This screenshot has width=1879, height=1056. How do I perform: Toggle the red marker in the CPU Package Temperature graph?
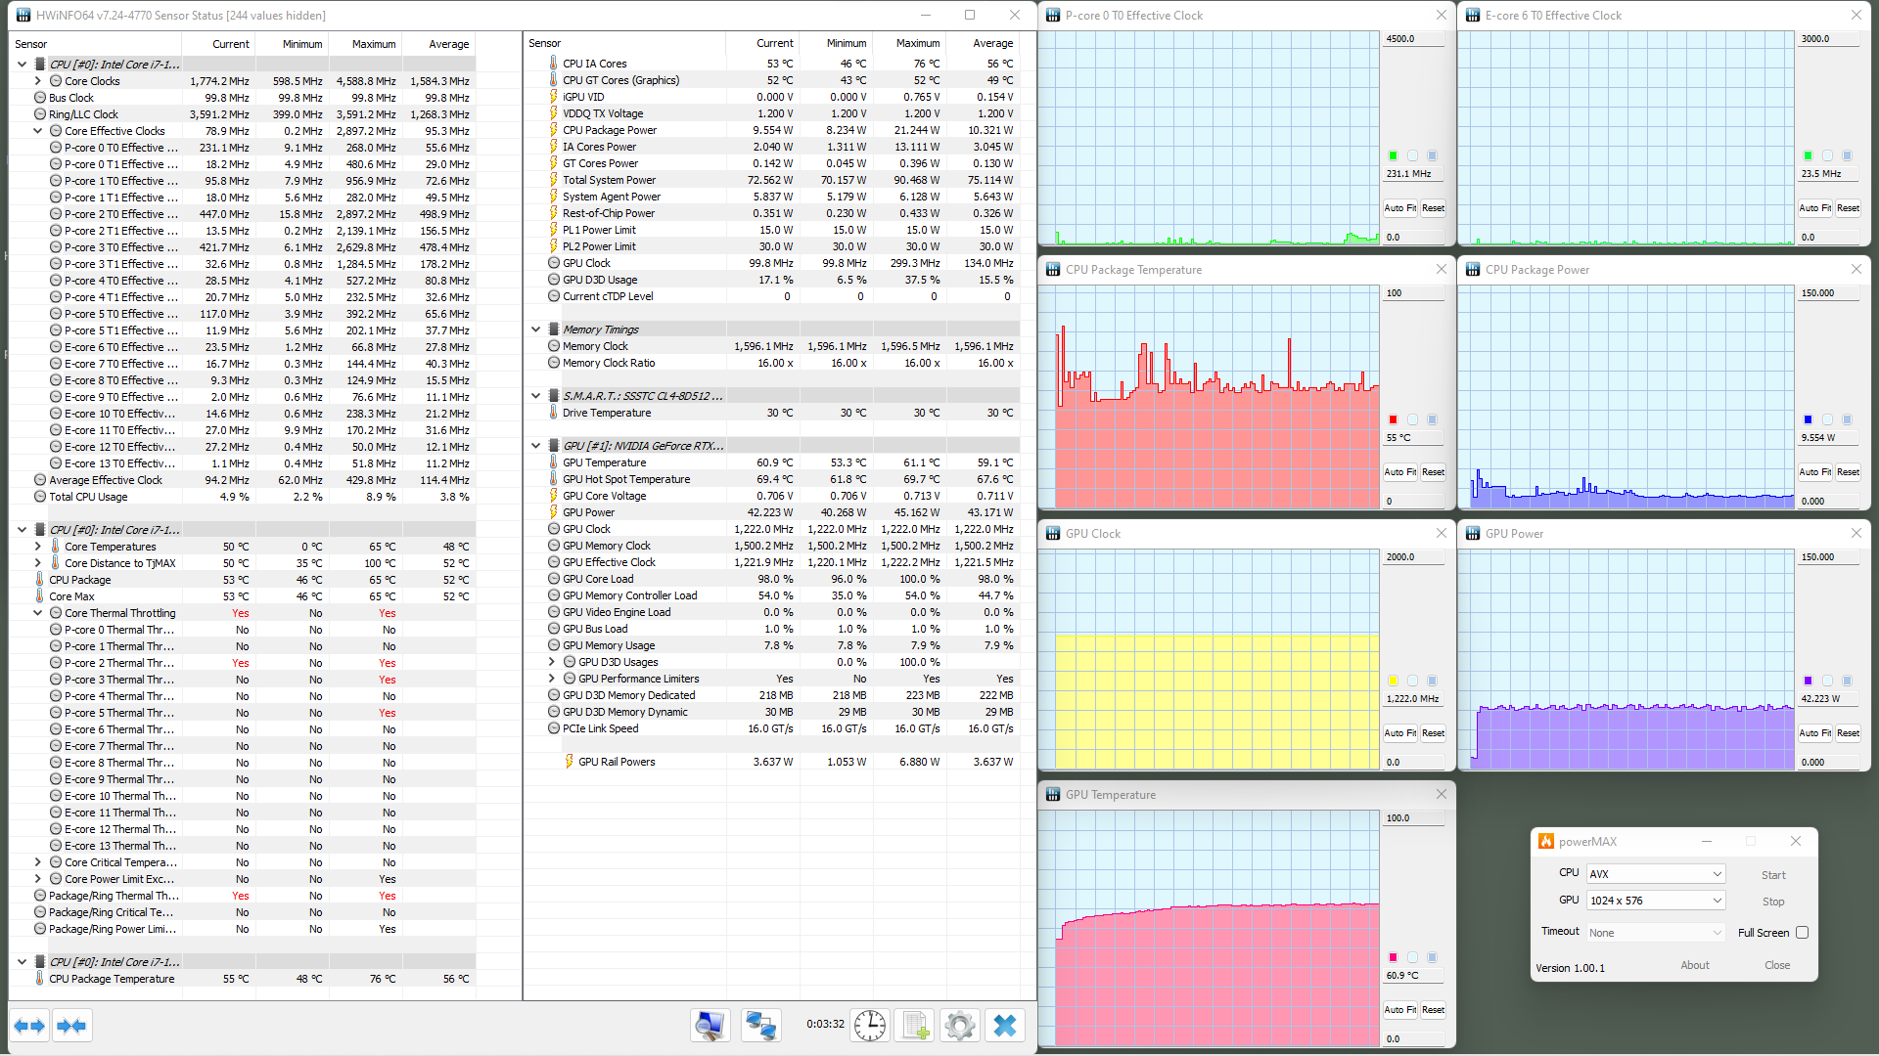[x=1393, y=419]
